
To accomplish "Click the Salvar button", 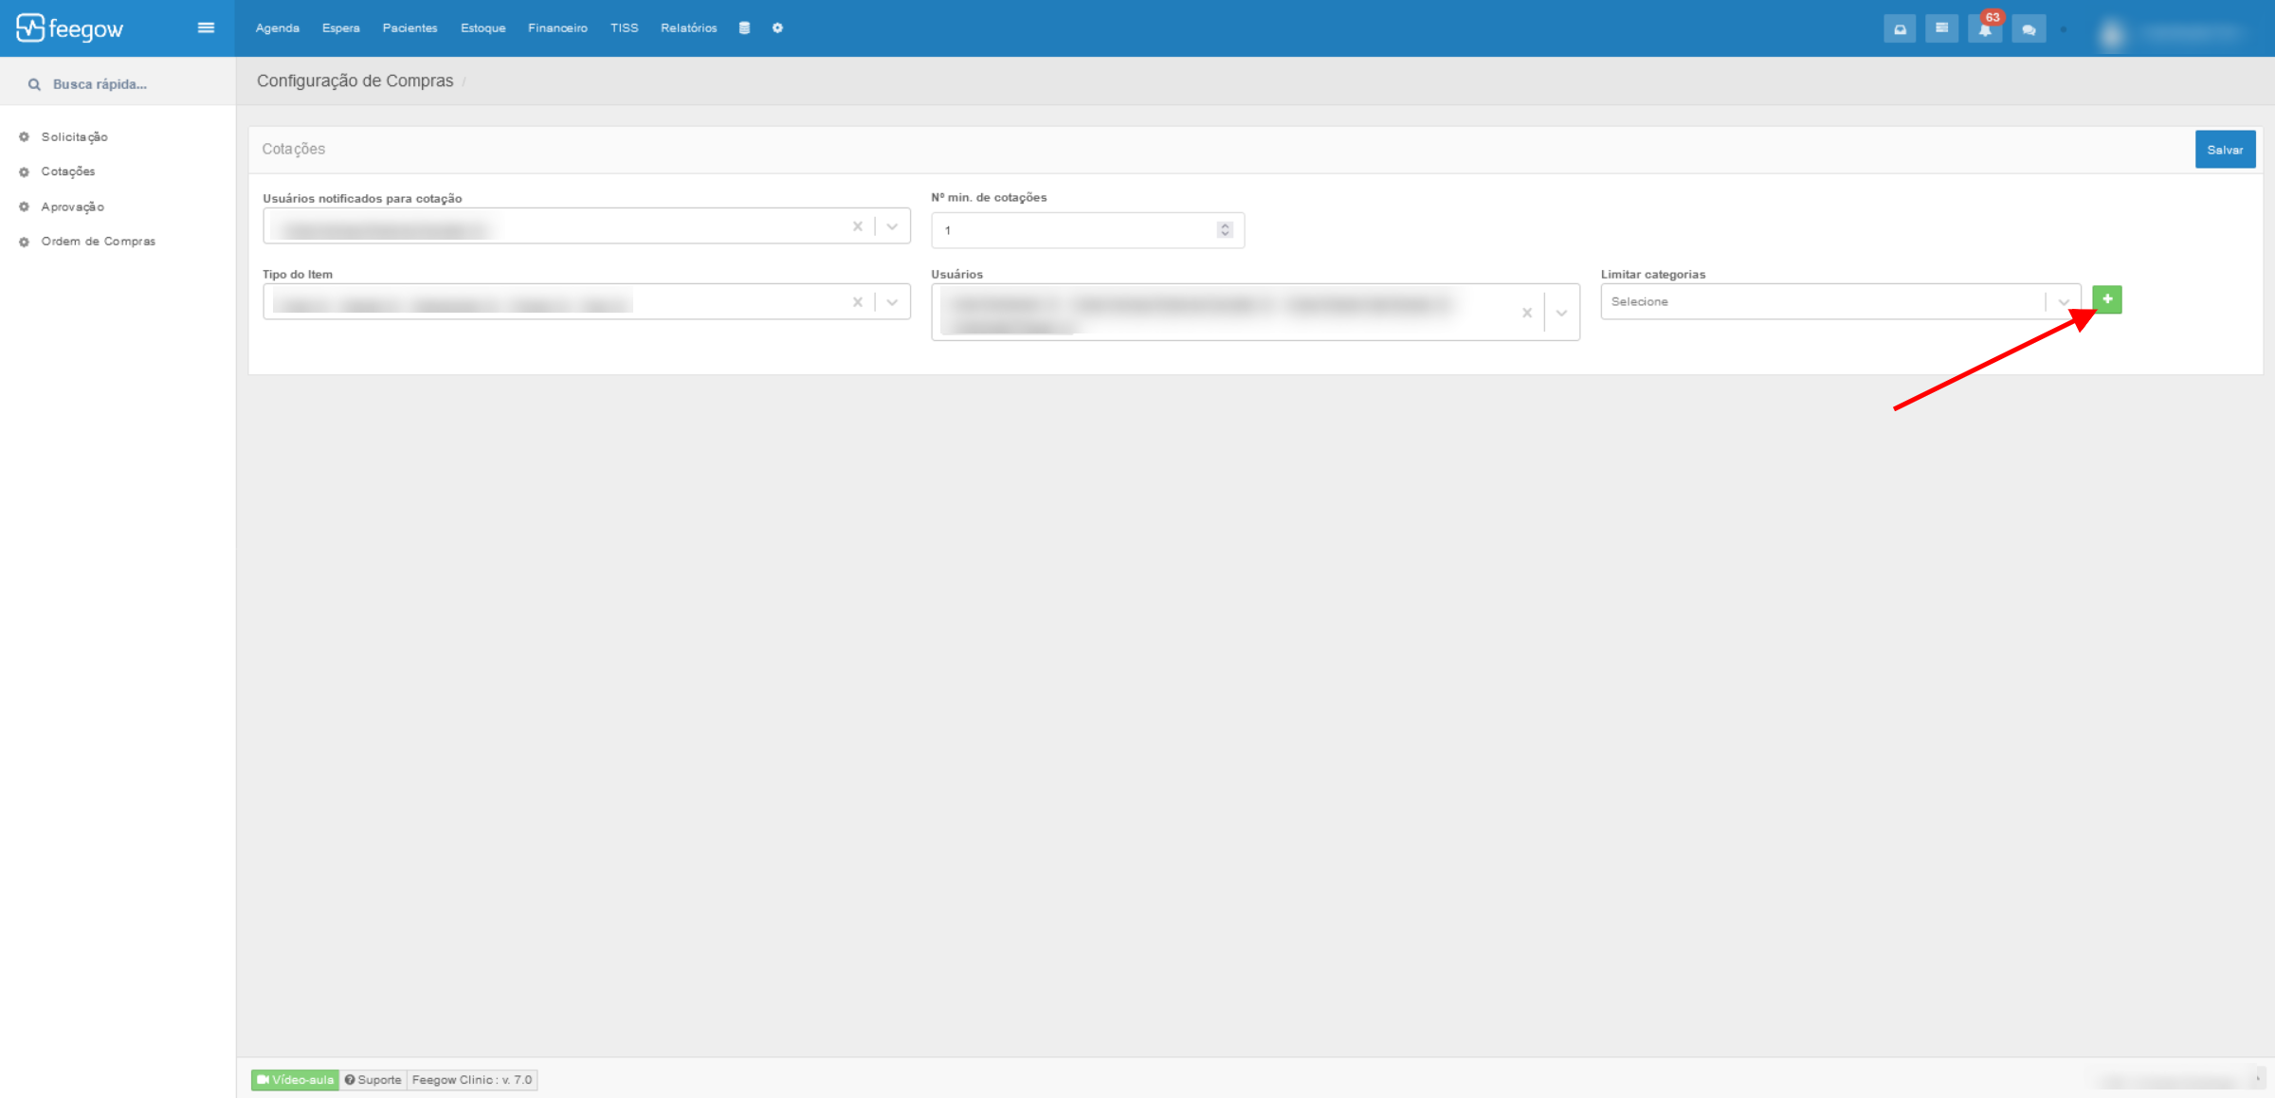I will pos(2224,150).
